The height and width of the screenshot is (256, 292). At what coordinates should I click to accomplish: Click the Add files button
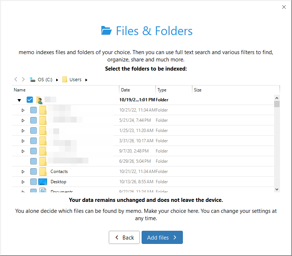click(162, 237)
